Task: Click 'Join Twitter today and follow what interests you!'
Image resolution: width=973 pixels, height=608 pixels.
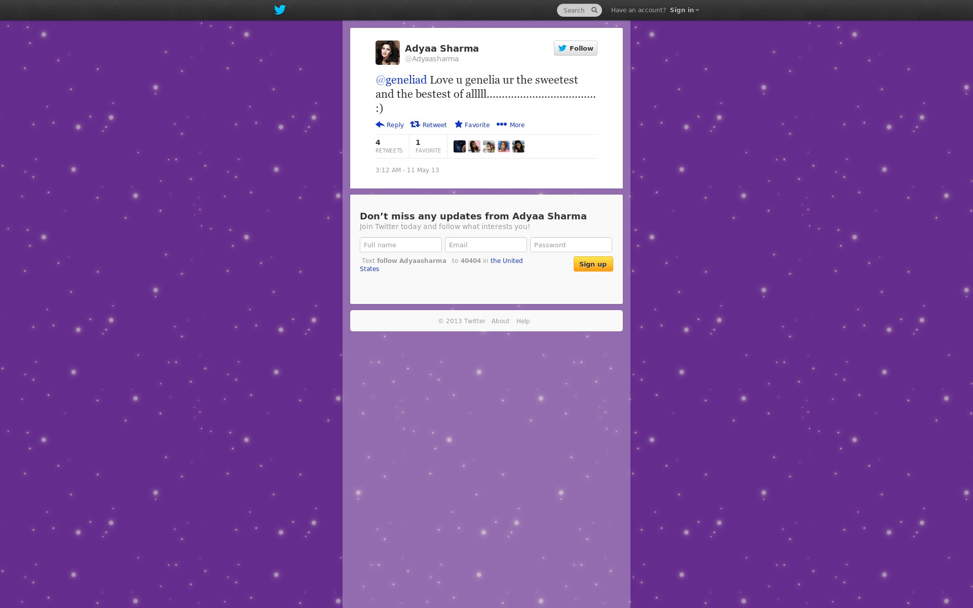Action: 445,226
